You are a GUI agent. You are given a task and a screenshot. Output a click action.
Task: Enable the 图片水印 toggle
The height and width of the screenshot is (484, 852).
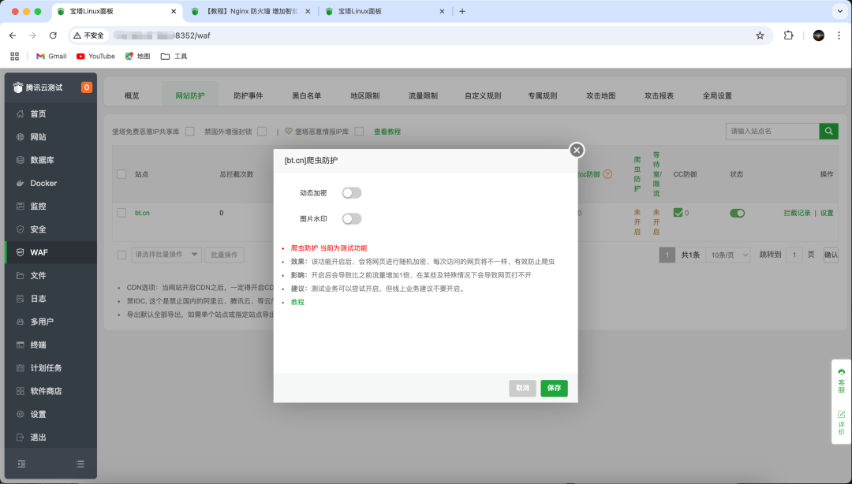tap(352, 218)
